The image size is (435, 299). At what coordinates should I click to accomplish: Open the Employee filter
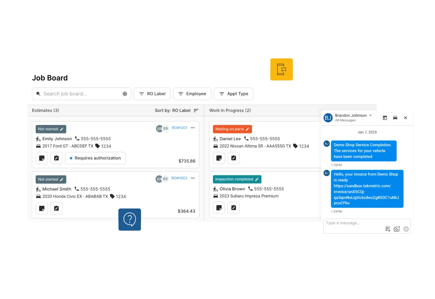point(192,94)
